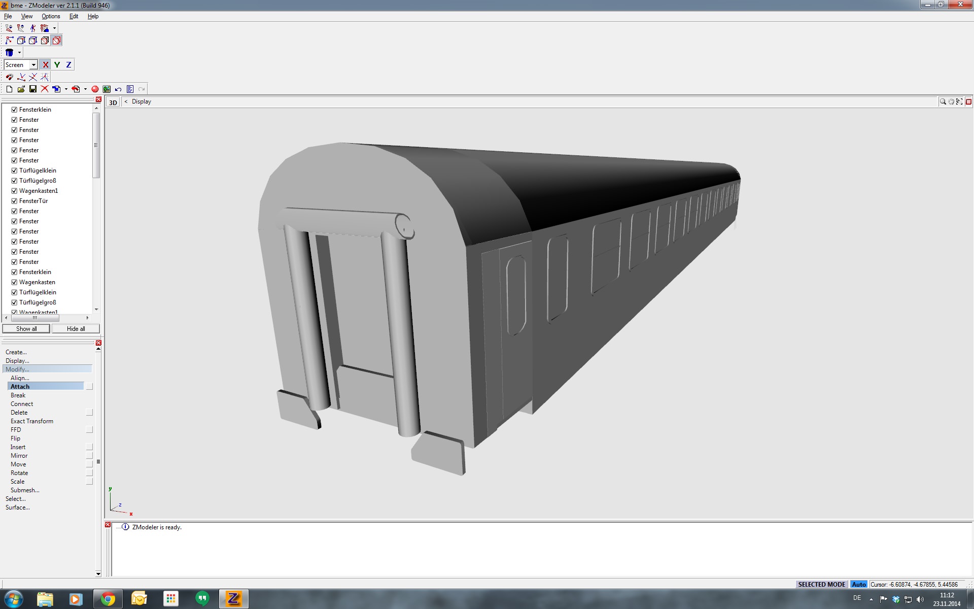Click the red X close-file icon

point(45,89)
